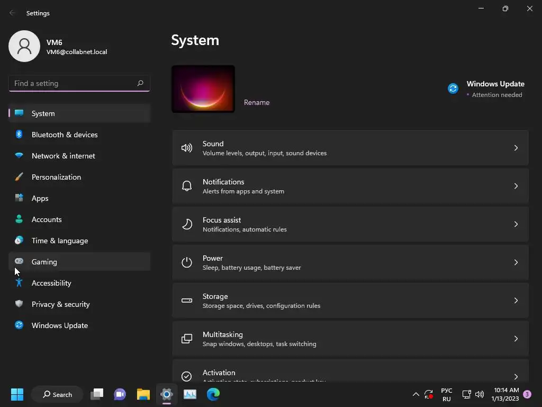Open the Chat app from taskbar
This screenshot has width=542, height=407.
coord(120,394)
